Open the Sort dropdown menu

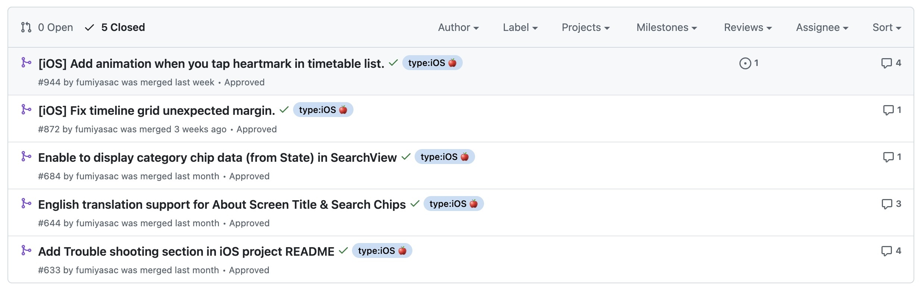887,28
